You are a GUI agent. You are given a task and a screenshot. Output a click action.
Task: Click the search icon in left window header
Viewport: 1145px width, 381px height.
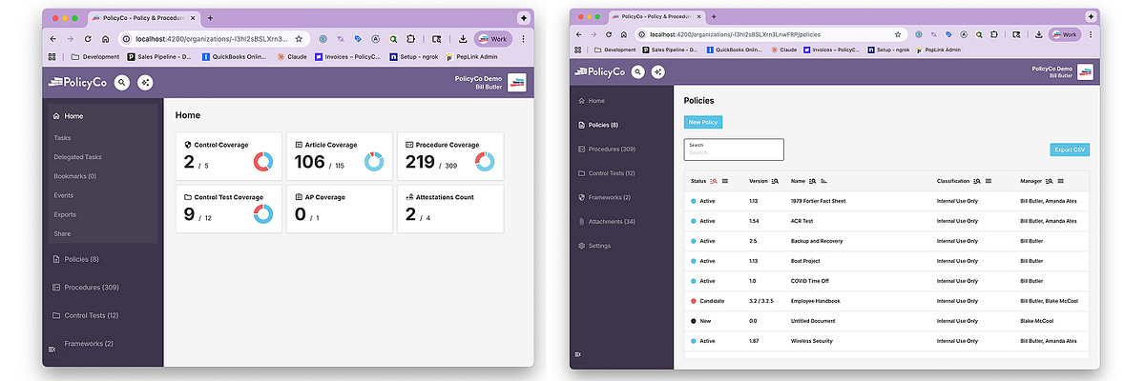[122, 83]
